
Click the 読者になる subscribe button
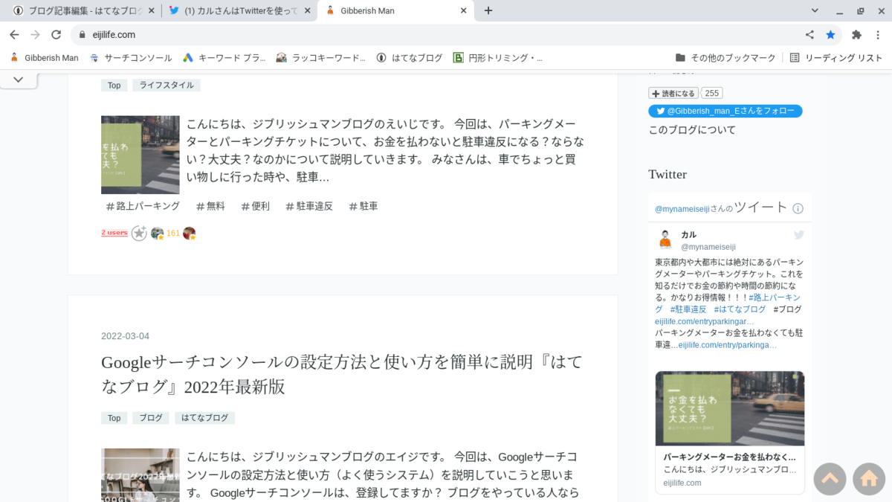673,93
